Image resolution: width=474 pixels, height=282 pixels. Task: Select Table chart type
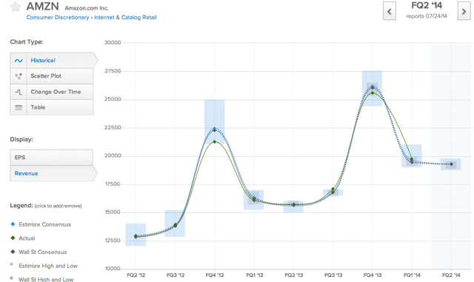point(52,107)
